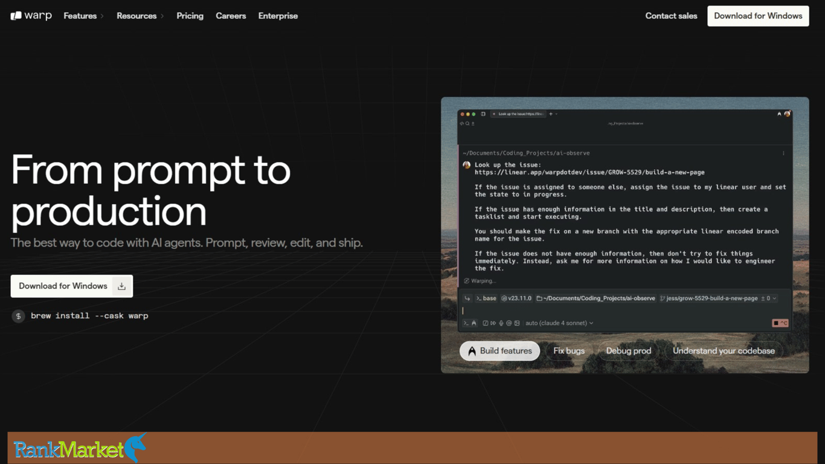Click the Warp logo in the header
Image resolution: width=825 pixels, height=464 pixels.
click(31, 16)
